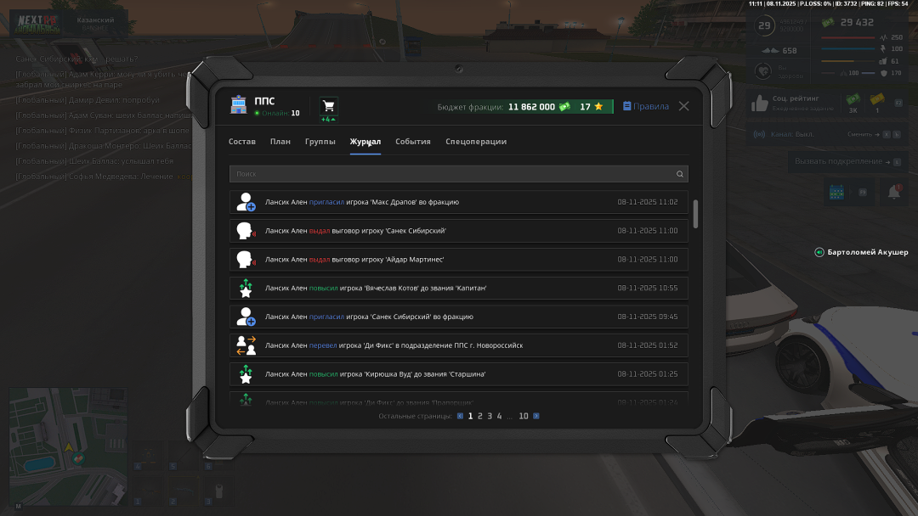The image size is (918, 516).
Task: Click the magnifier icon in search field
Action: click(x=679, y=174)
